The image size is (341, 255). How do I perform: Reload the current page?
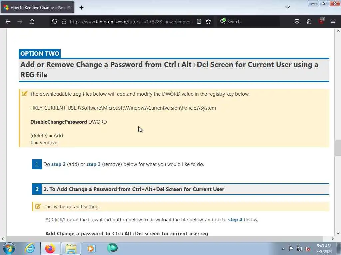[32, 22]
